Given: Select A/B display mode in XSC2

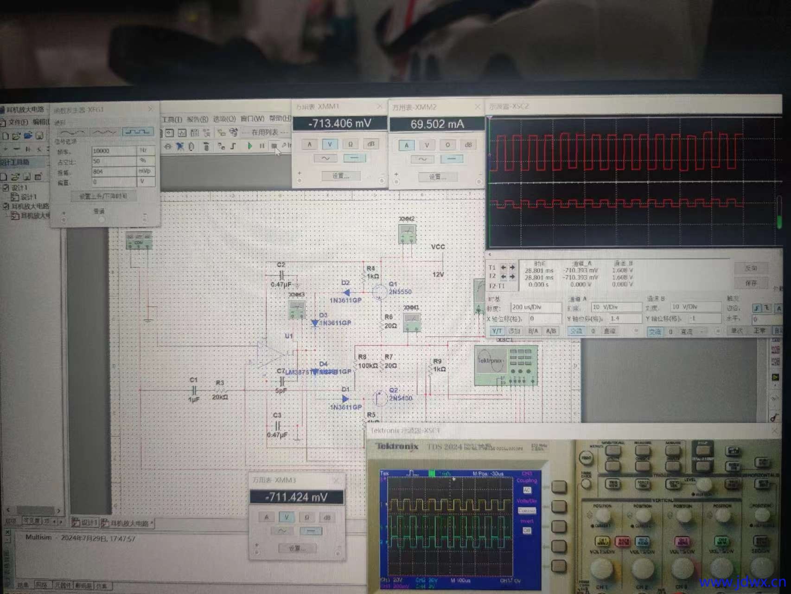Looking at the screenshot, I should (551, 331).
